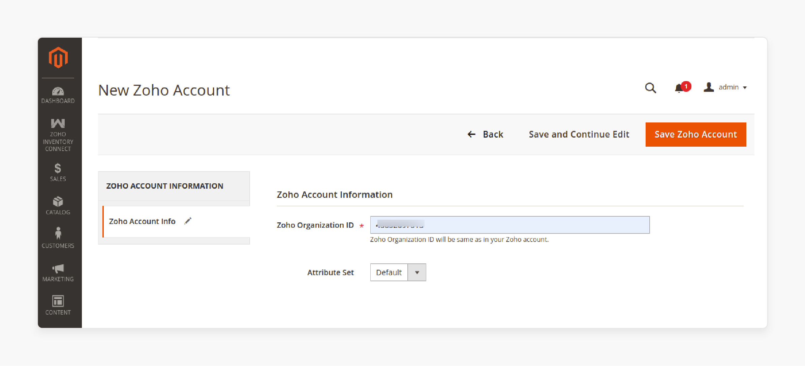Focus the Zoho Organization ID field
Viewport: 805px width, 366px height.
coord(510,225)
